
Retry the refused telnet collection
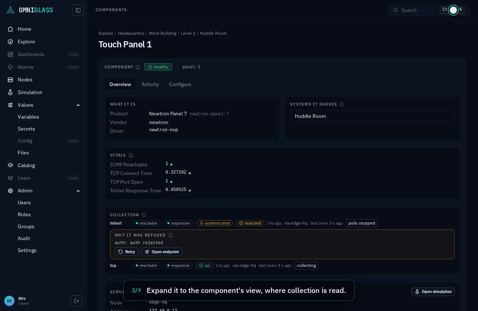pyautogui.click(x=126, y=252)
